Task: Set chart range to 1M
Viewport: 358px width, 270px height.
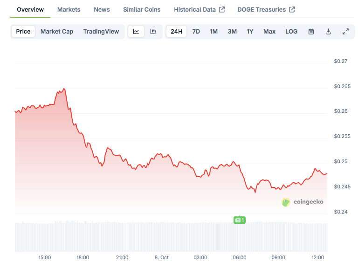Action: 213,32
